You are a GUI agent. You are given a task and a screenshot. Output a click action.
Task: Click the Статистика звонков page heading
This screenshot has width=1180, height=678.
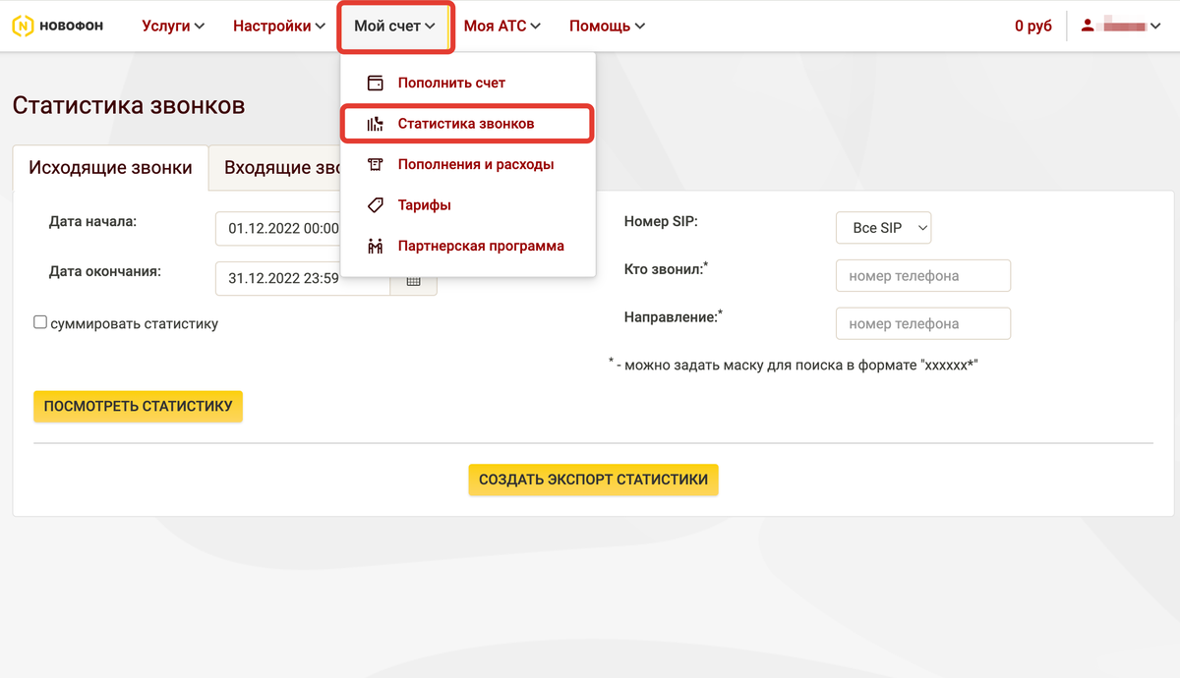[129, 105]
